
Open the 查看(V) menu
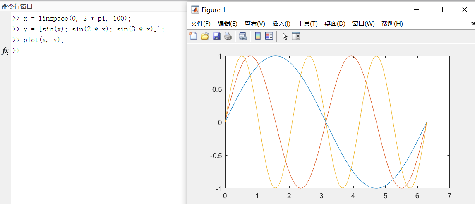(x=255, y=24)
